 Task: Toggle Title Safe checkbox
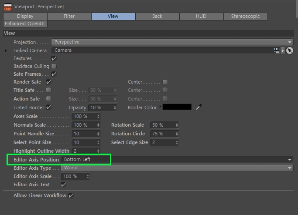pyautogui.click(x=49, y=90)
